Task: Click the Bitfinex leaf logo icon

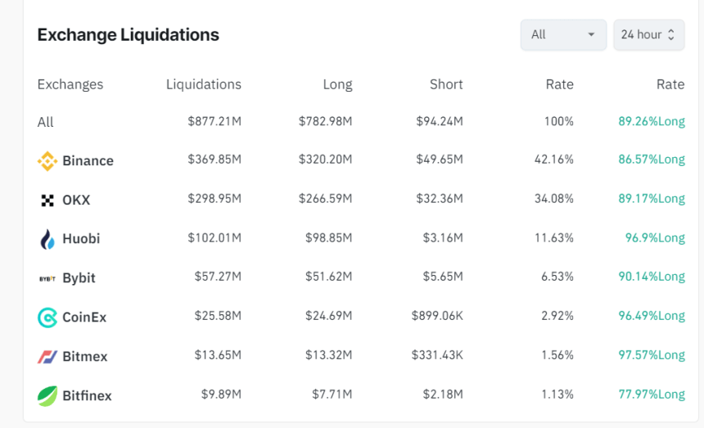Action: [47, 396]
